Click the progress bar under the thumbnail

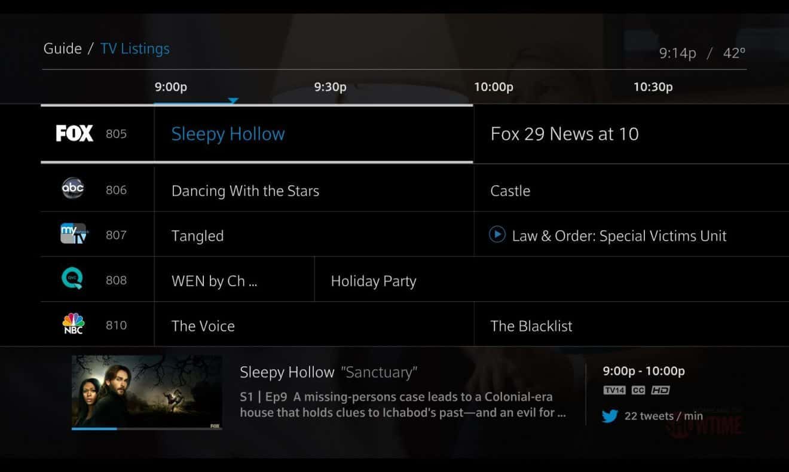pyautogui.click(x=147, y=428)
